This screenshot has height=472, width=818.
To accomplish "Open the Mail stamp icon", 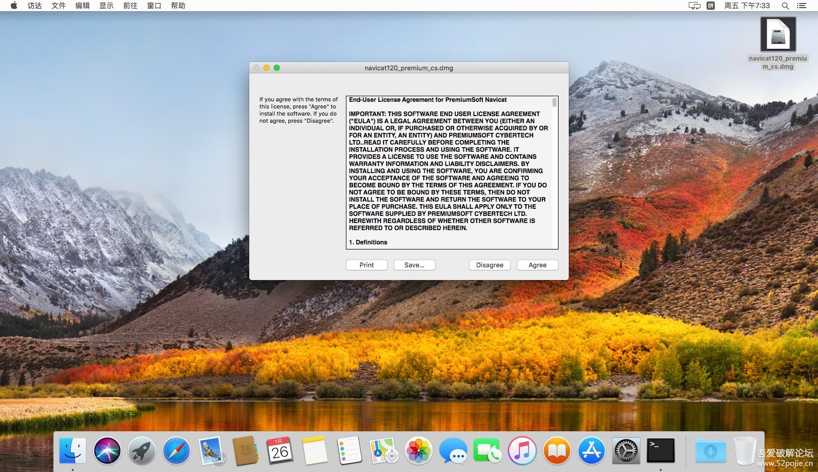I will (211, 451).
